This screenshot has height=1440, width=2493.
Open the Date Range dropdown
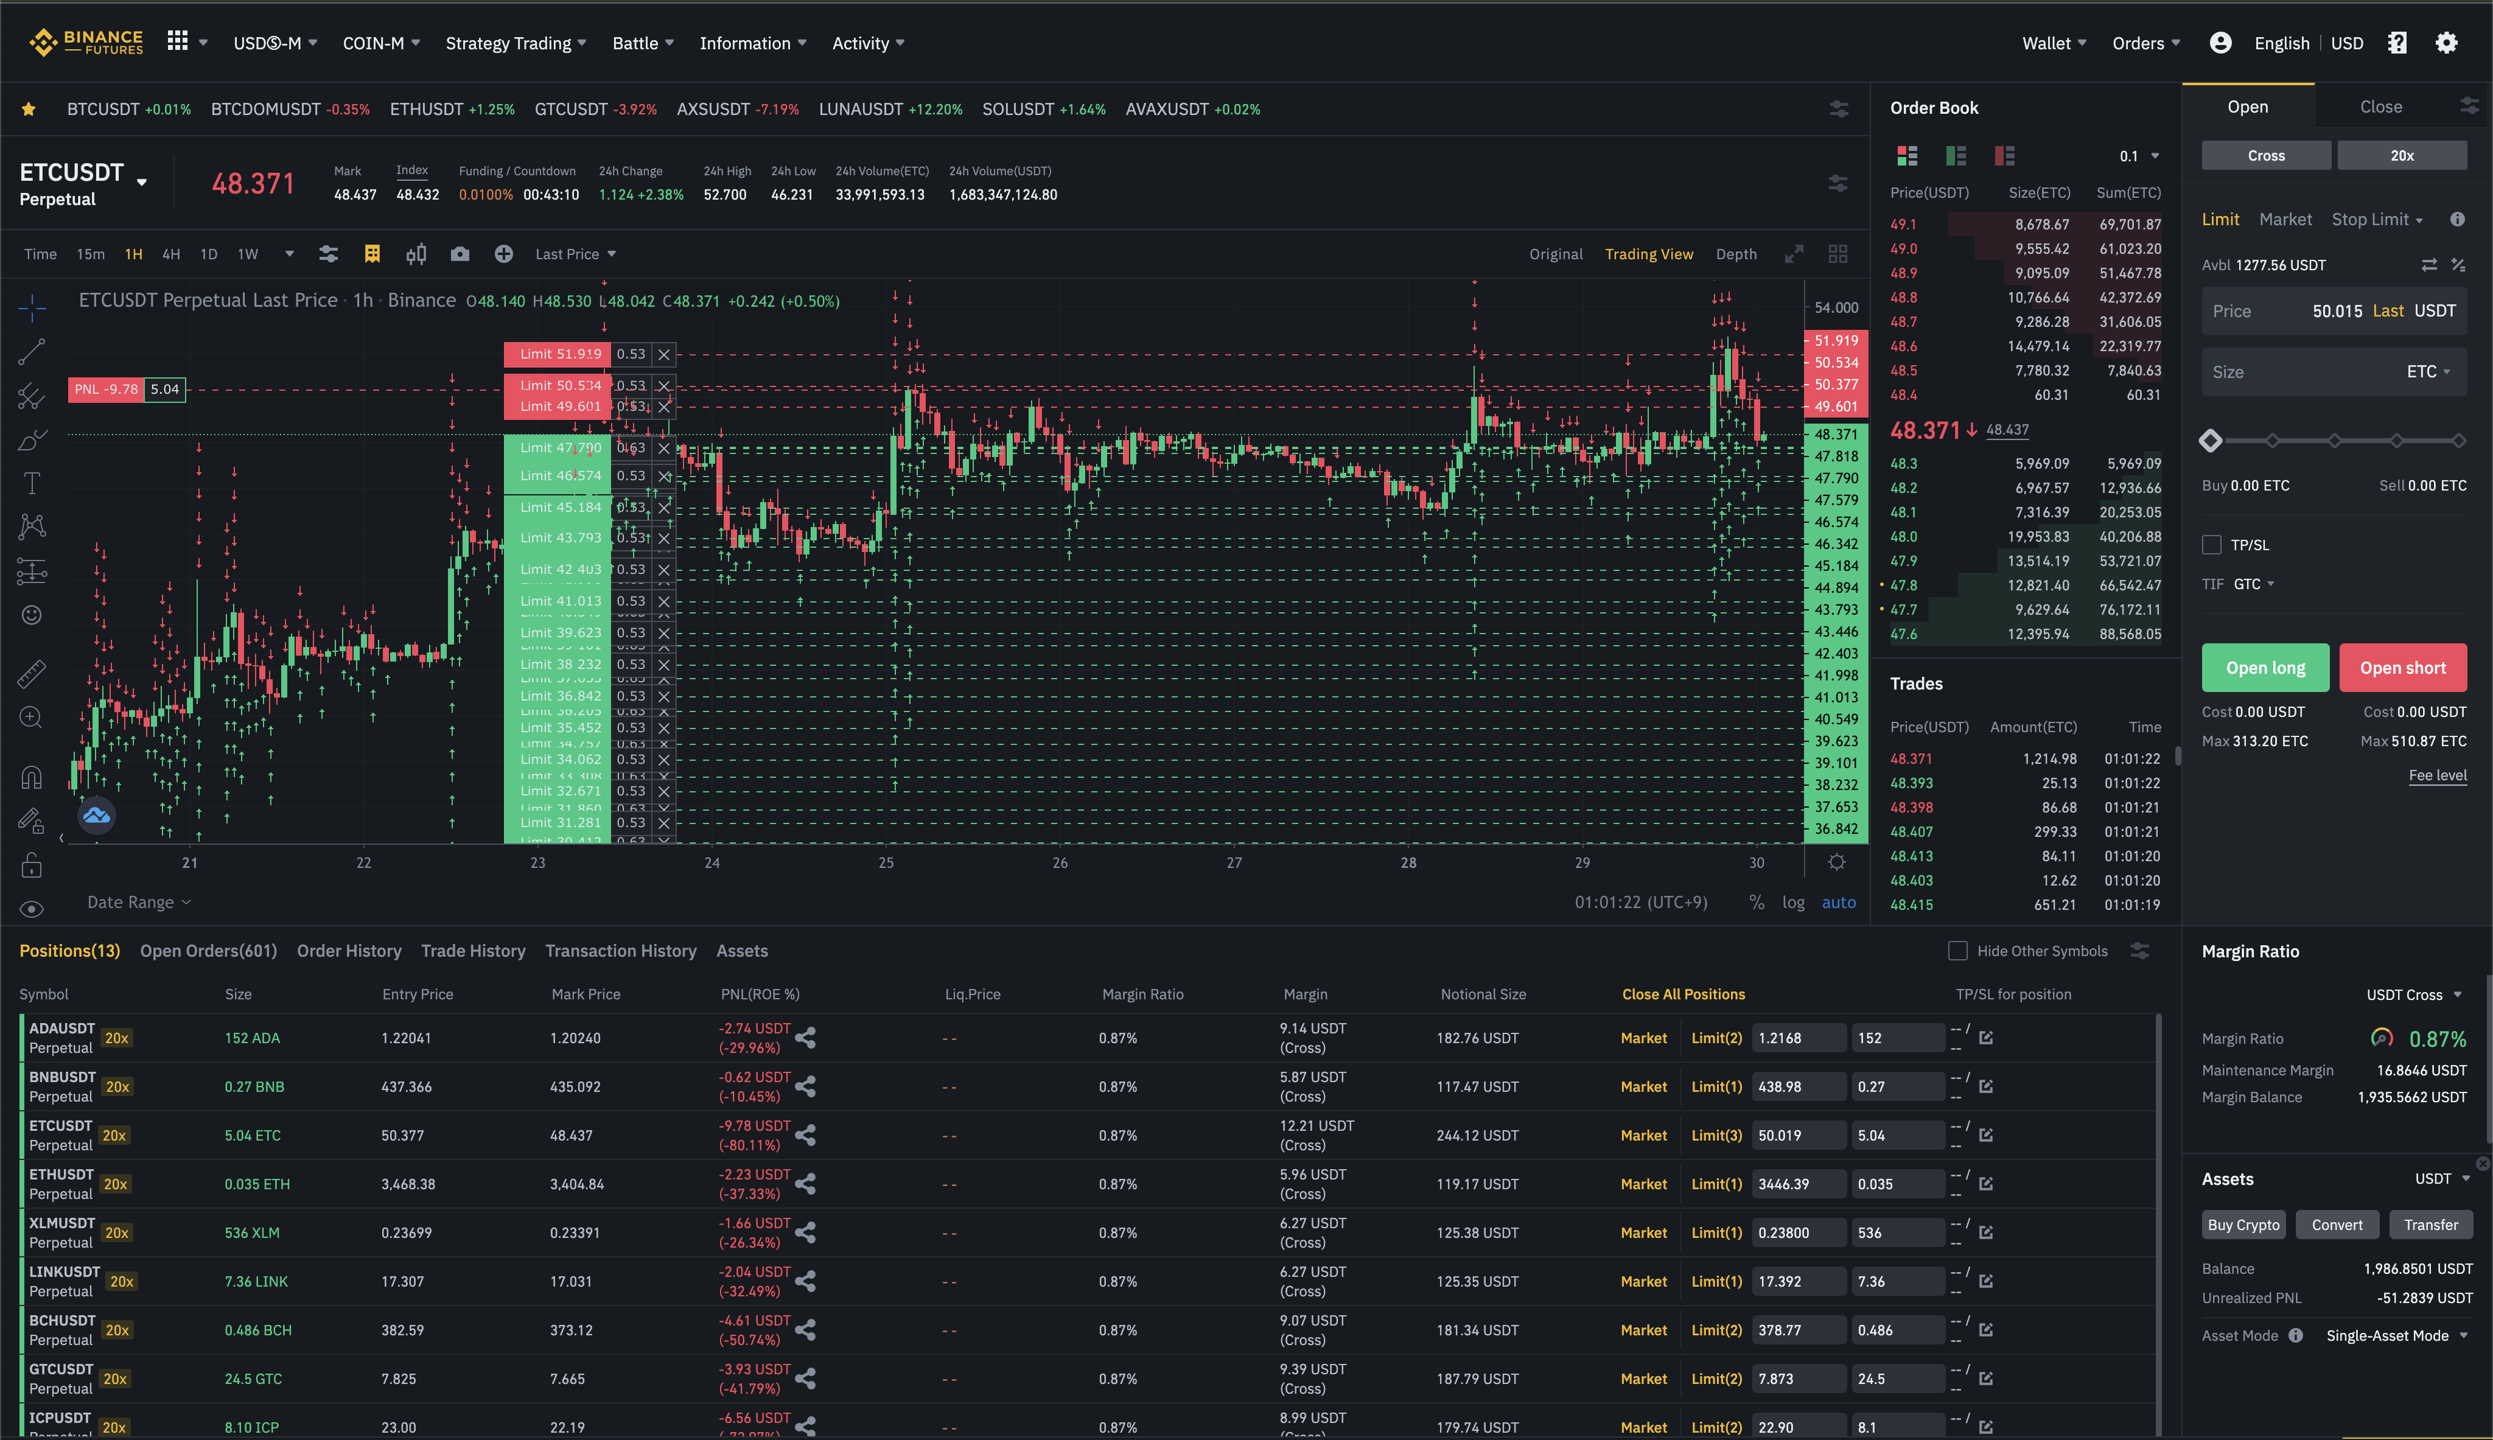(138, 902)
